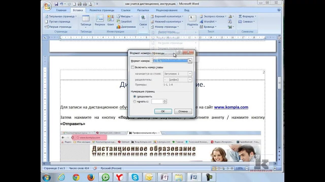Open the Клип (clip art) pane
This screenshot has height=182, width=325.
click(111, 20)
